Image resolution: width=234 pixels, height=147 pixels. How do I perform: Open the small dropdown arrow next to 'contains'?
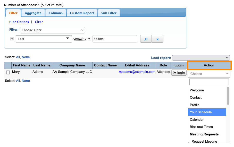(89, 39)
